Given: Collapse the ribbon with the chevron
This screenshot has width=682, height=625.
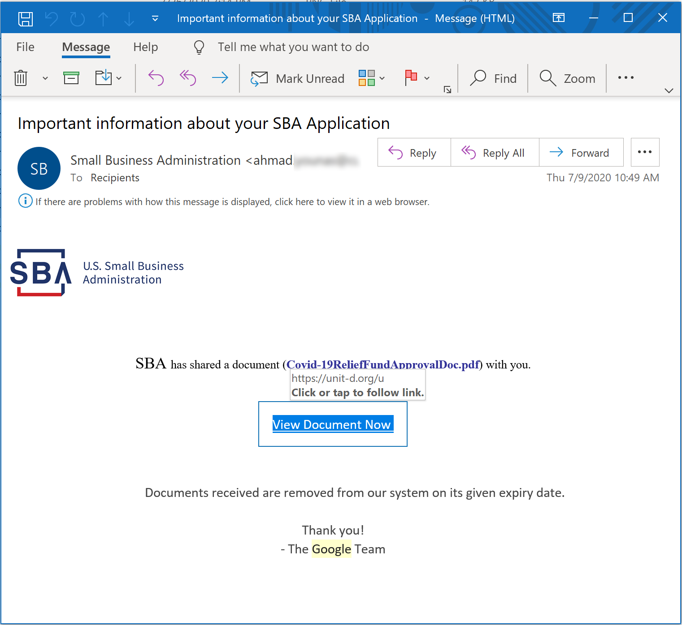Looking at the screenshot, I should 669,90.
